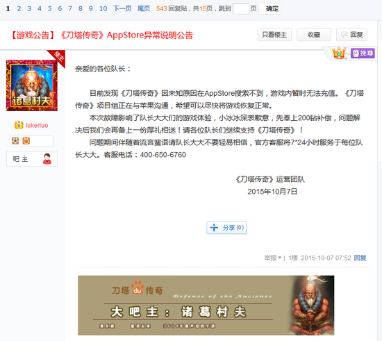Screen dimensions: 382x341
Task: Confirm page jump with 确定 button
Action: [270, 9]
